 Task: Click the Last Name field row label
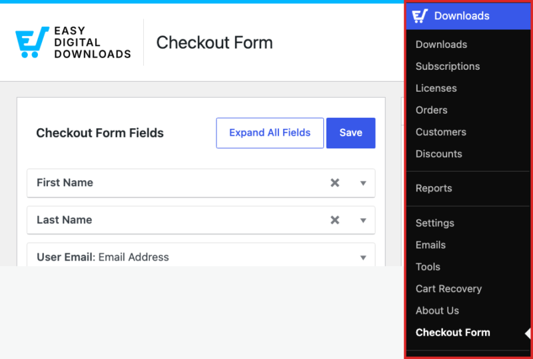(x=64, y=220)
